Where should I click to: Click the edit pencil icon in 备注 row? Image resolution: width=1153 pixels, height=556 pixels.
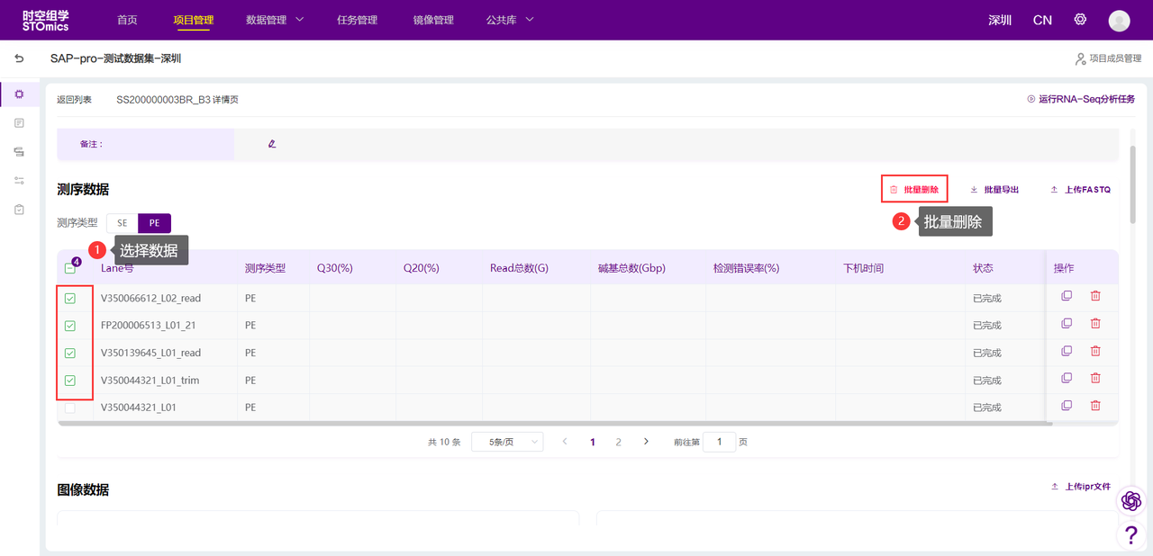pyautogui.click(x=272, y=144)
